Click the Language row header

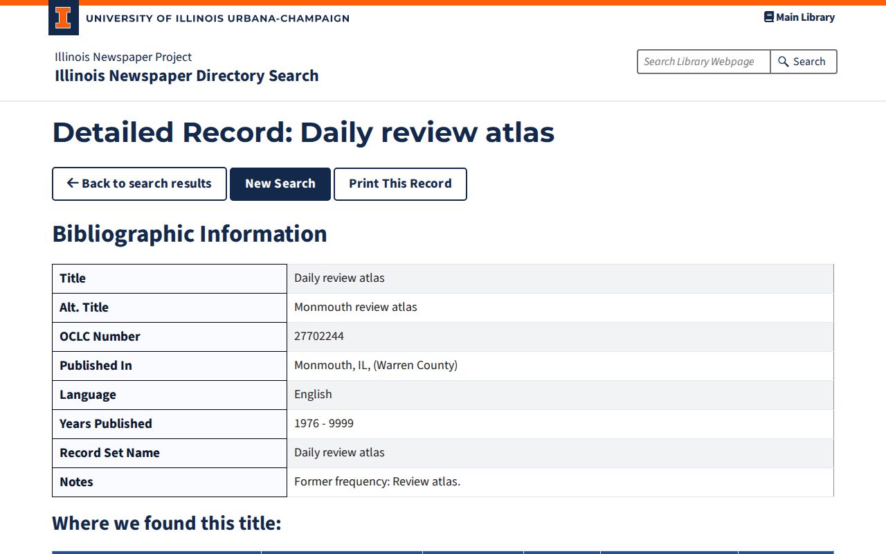point(170,395)
